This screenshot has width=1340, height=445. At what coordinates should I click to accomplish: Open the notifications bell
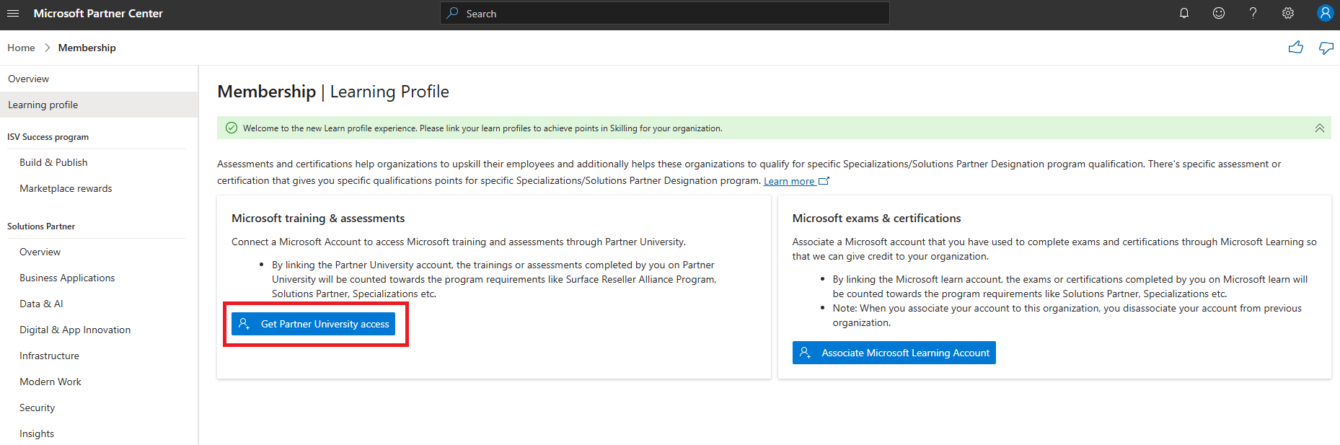(x=1184, y=13)
